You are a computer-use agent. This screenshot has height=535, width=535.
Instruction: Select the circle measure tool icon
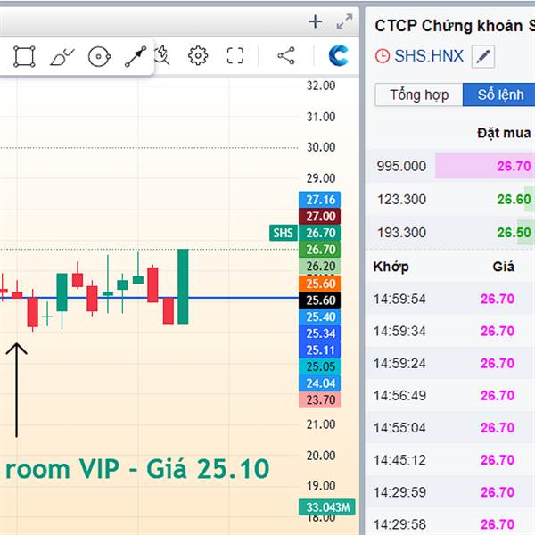click(x=99, y=56)
